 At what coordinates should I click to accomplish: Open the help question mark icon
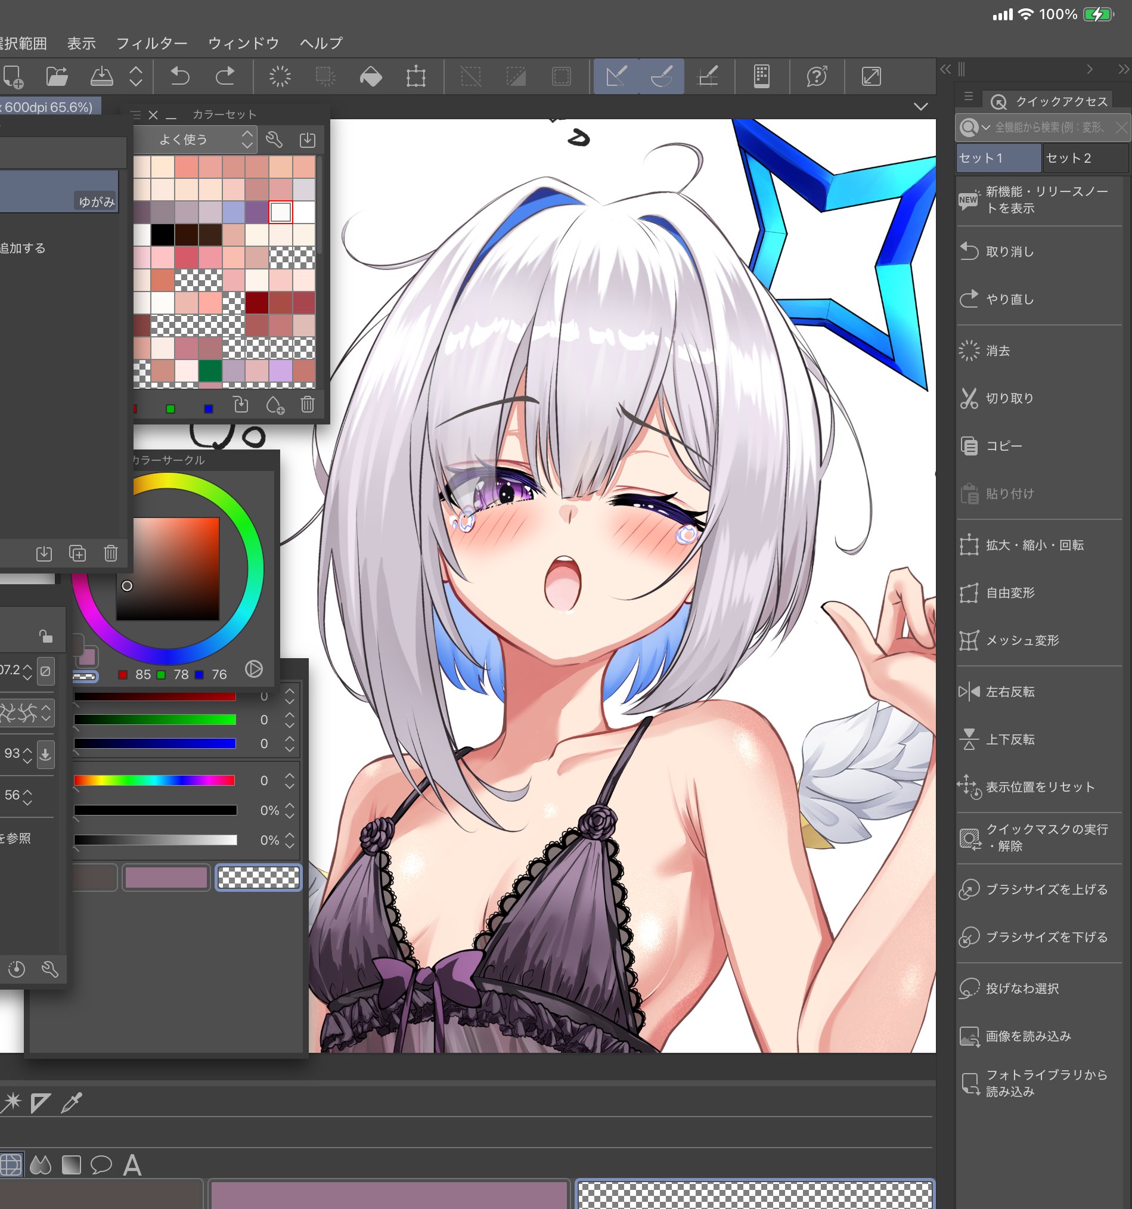pos(817,77)
